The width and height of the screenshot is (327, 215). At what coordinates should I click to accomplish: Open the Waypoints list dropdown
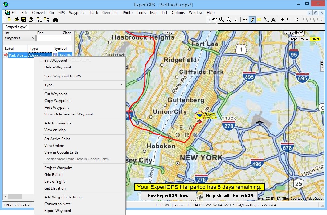tap(19, 38)
